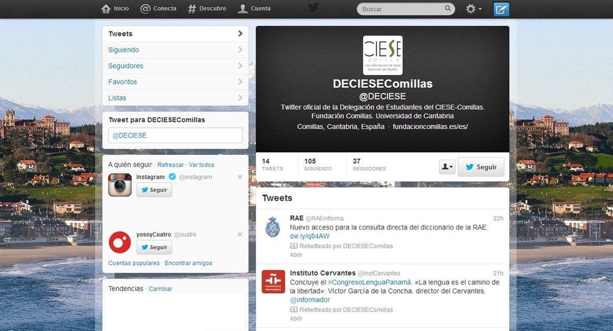Screen dimensions: 613x331
Task: Click the CIESE Comillas profile picture
Action: click(x=382, y=55)
